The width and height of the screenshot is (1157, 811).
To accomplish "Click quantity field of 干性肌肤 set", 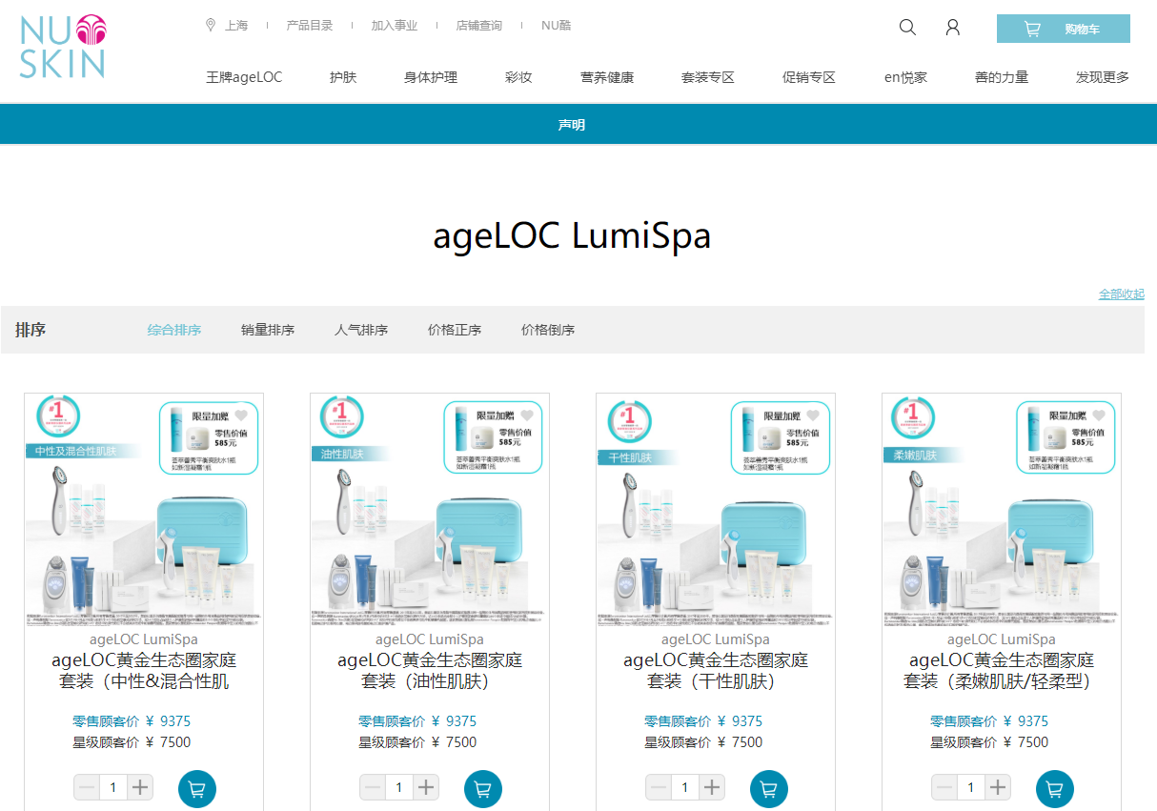I will pyautogui.click(x=685, y=787).
